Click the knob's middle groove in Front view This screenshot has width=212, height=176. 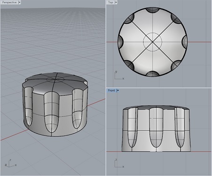point(156,127)
